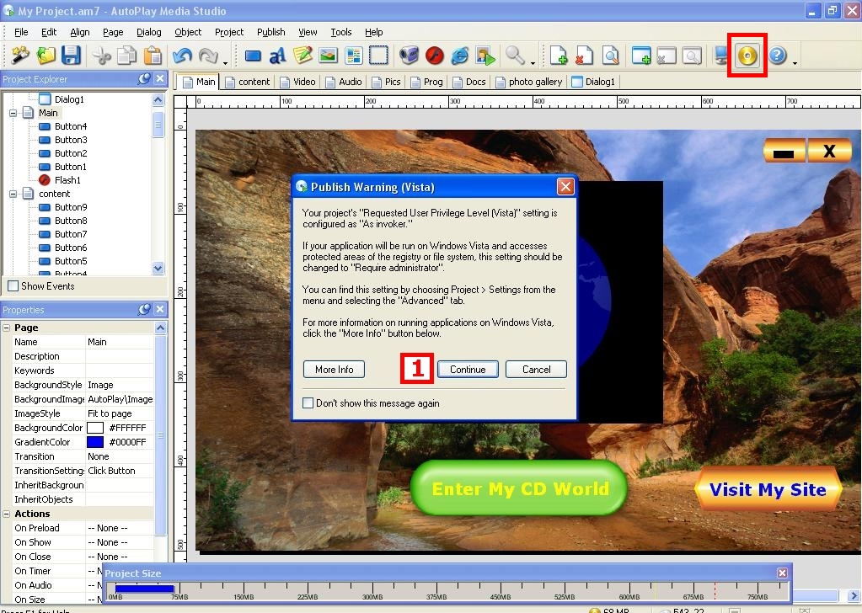Collapse the content page tree node
The image size is (862, 613).
click(x=13, y=194)
